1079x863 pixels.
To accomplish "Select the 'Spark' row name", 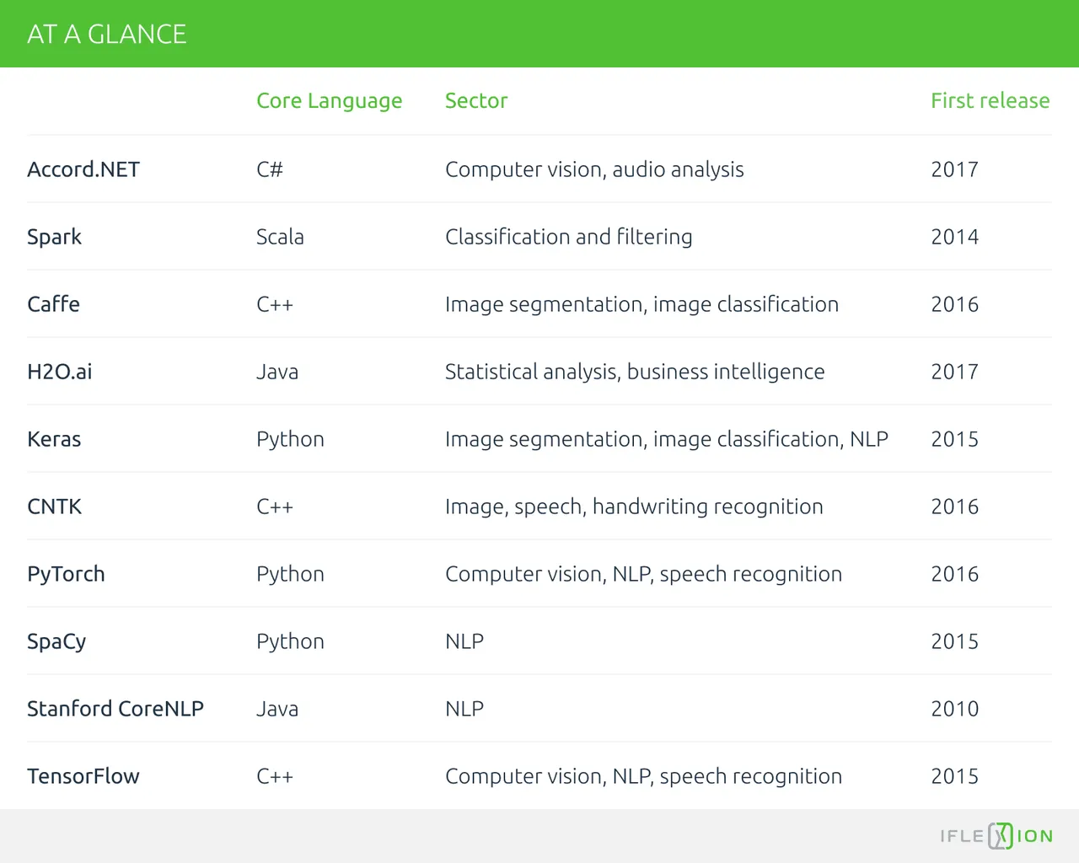I will [55, 238].
